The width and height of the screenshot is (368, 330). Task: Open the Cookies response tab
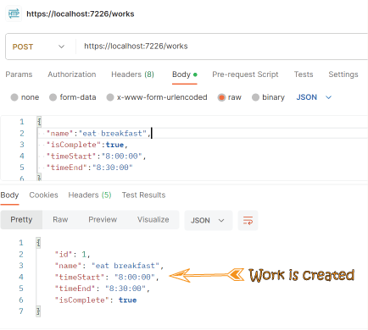coord(43,195)
